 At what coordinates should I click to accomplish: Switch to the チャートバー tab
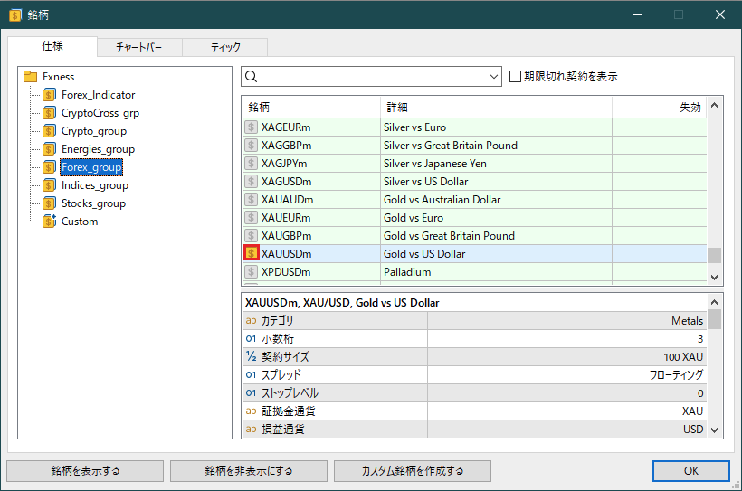(x=140, y=48)
